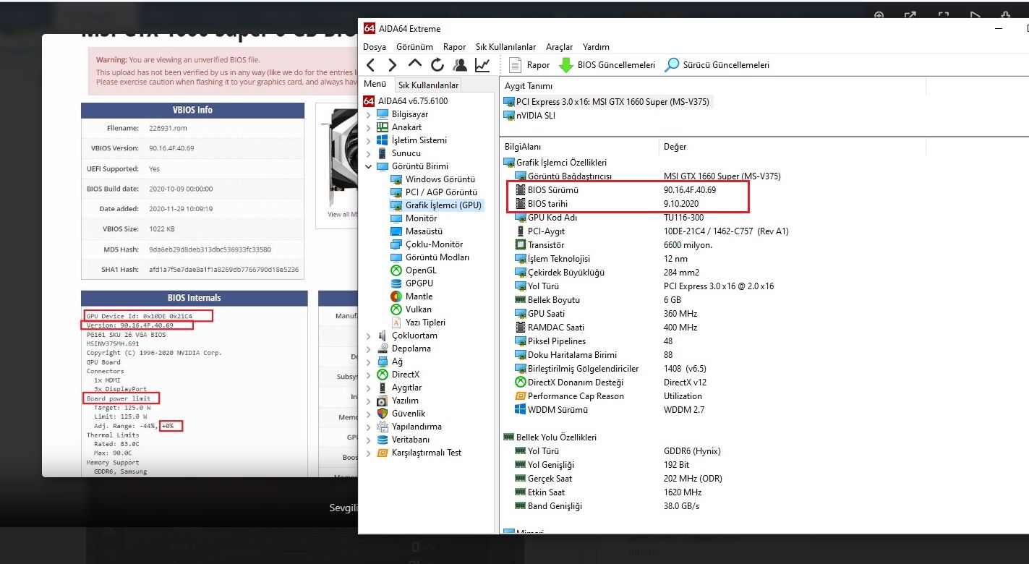Screen dimensions: 1029x564
Task: Click the OpenGL icon in the tree
Action: 396,270
